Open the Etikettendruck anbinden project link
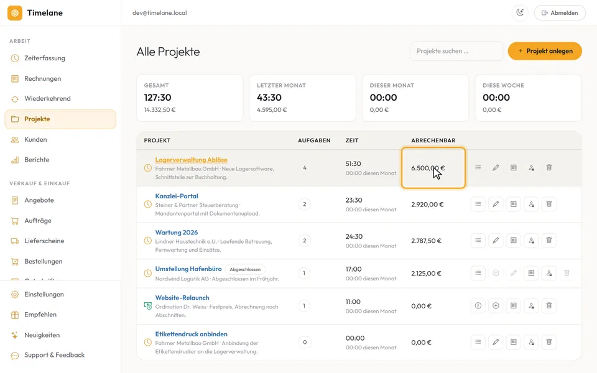 (x=191, y=334)
